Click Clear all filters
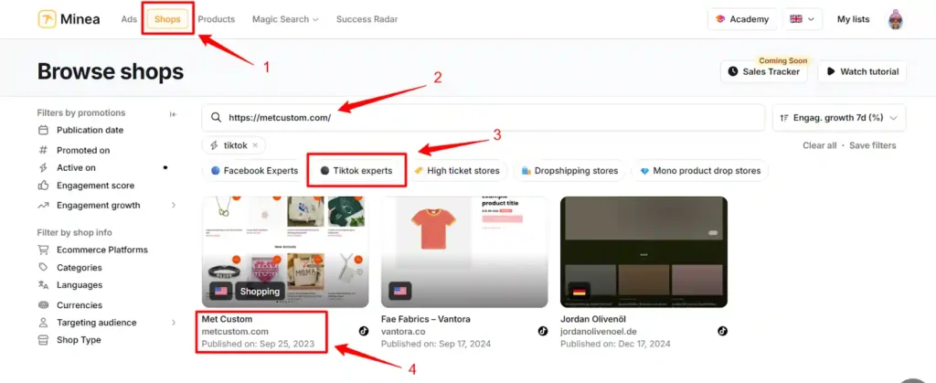 pyautogui.click(x=820, y=145)
